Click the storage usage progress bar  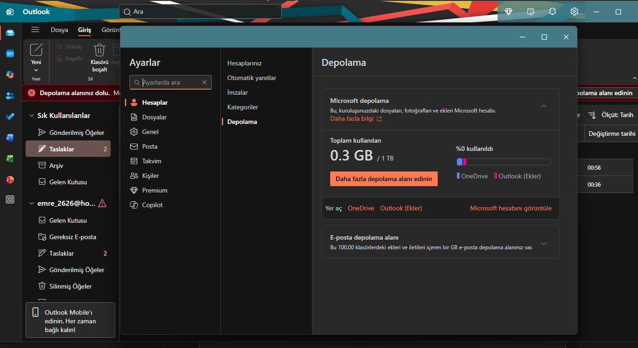coord(504,162)
